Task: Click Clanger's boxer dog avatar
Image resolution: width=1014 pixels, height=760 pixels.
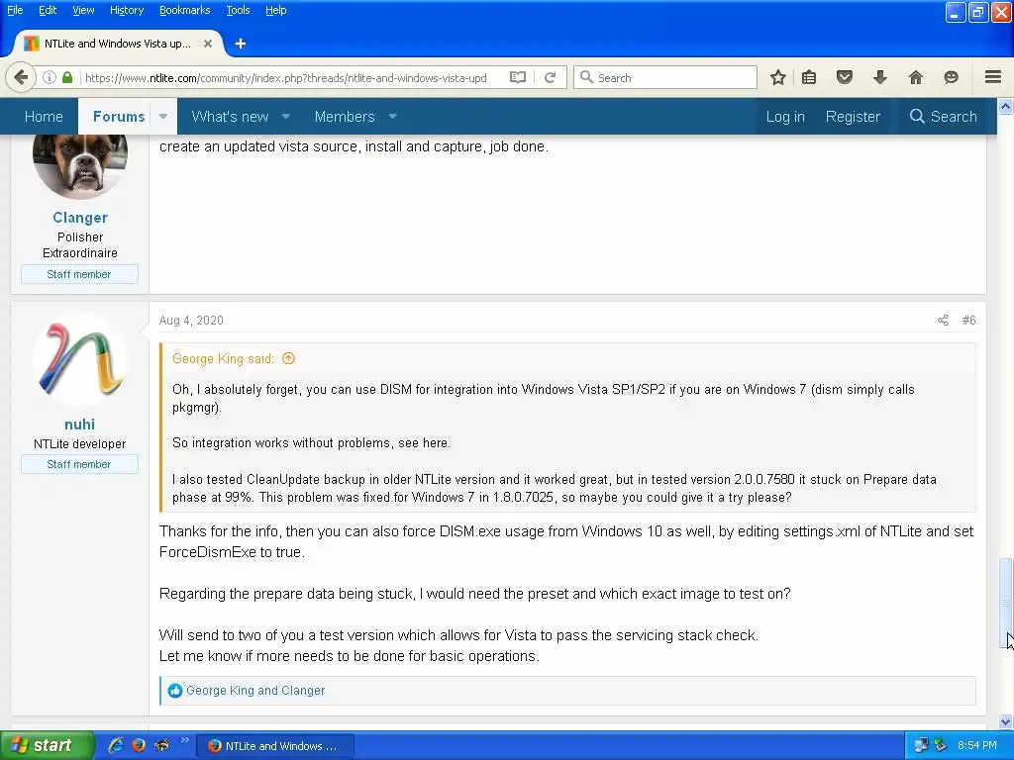Action: [x=80, y=166]
